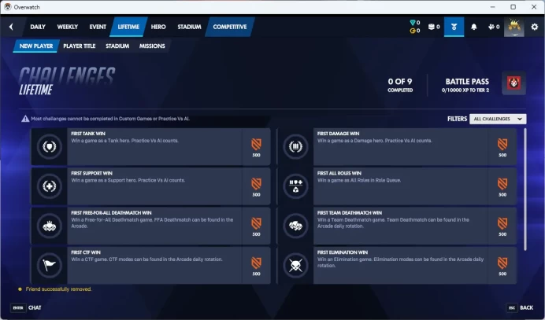Open the top-row Stadium tab

pos(189,27)
